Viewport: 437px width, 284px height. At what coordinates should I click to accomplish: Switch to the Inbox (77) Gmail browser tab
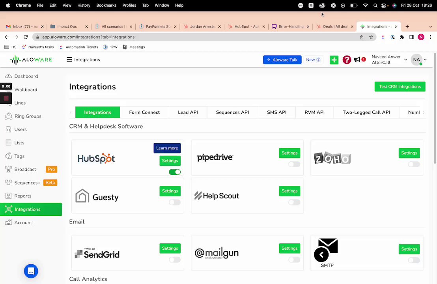[x=24, y=26]
